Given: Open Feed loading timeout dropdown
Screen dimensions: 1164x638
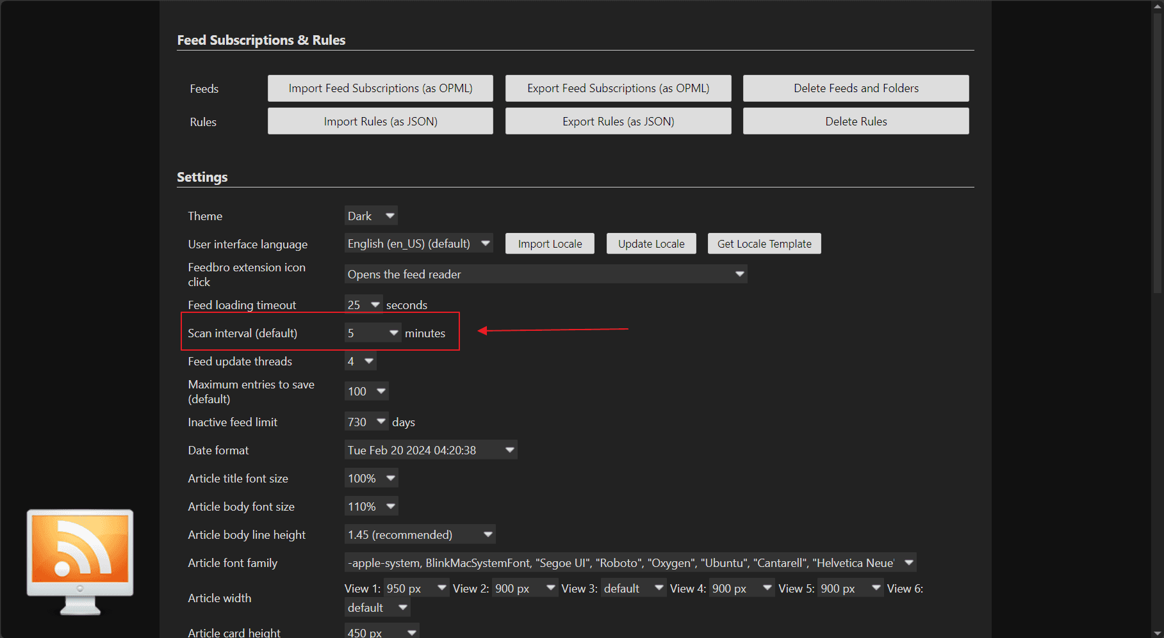Looking at the screenshot, I should click(363, 305).
